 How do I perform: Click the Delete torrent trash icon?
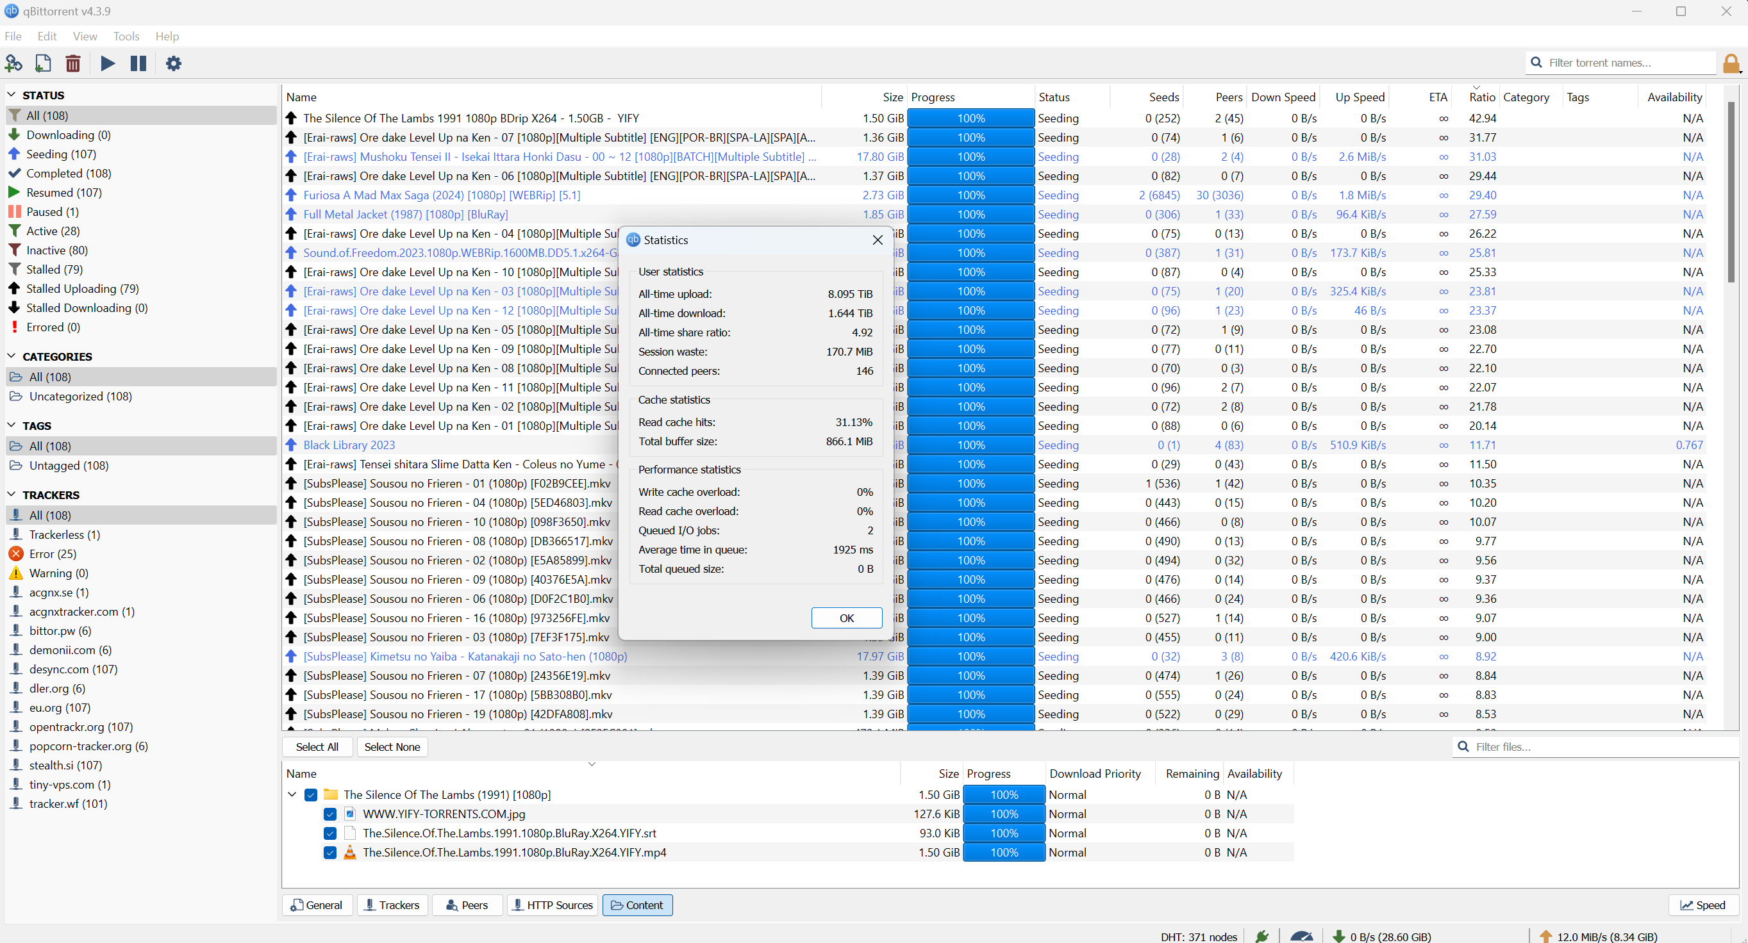[x=72, y=63]
